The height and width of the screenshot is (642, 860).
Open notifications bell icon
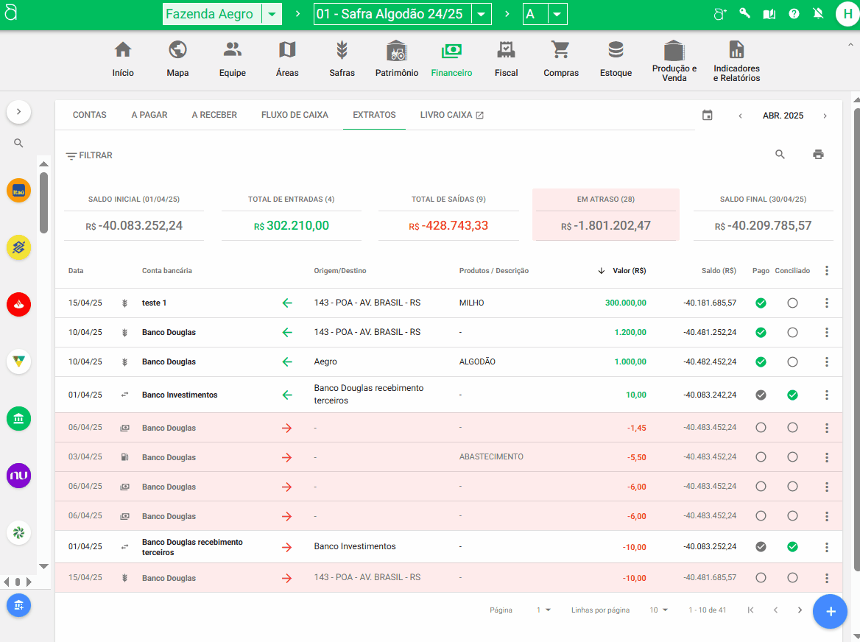coord(818,14)
